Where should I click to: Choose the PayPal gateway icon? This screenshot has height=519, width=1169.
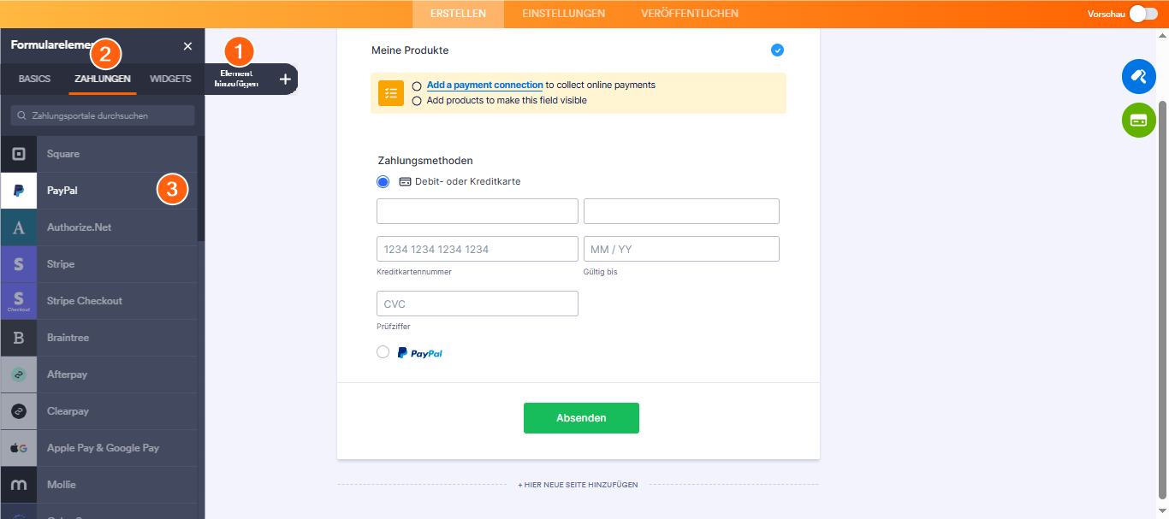[18, 191]
